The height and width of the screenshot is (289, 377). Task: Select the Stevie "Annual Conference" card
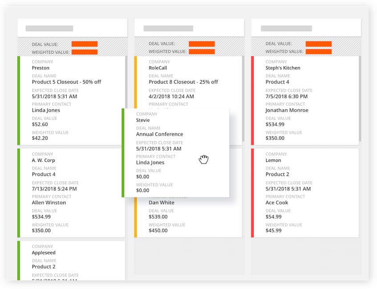[159, 134]
